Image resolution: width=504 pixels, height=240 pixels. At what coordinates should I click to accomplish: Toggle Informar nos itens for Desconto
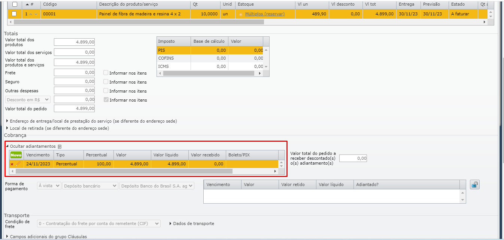click(106, 100)
